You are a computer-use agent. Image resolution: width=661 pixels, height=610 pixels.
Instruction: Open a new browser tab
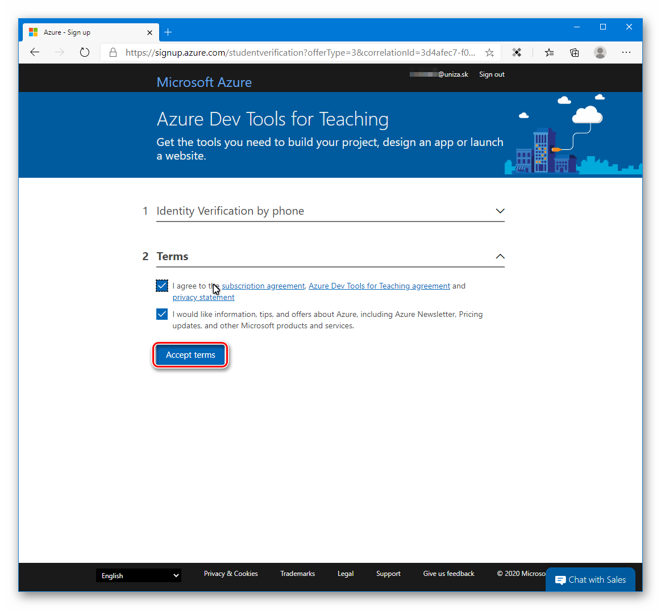point(168,32)
